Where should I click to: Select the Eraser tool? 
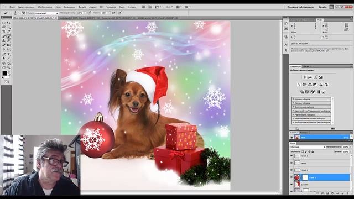tap(4, 45)
